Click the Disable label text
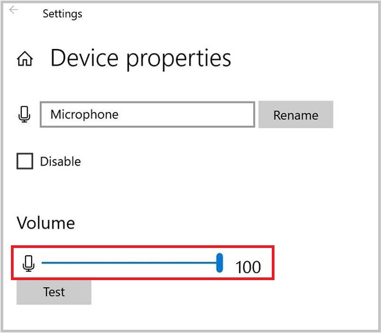Image resolution: width=382 pixels, height=333 pixels. click(60, 162)
